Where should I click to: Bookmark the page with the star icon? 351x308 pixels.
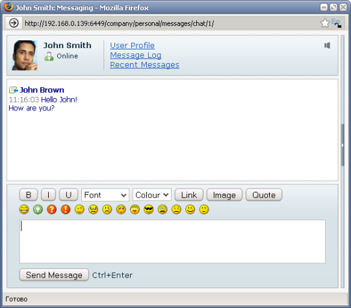tap(325, 23)
